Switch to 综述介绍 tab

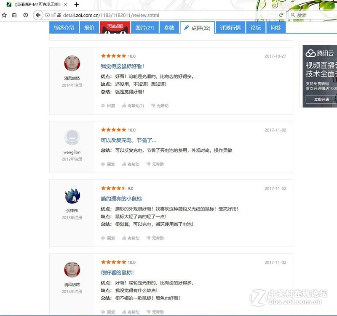64,28
